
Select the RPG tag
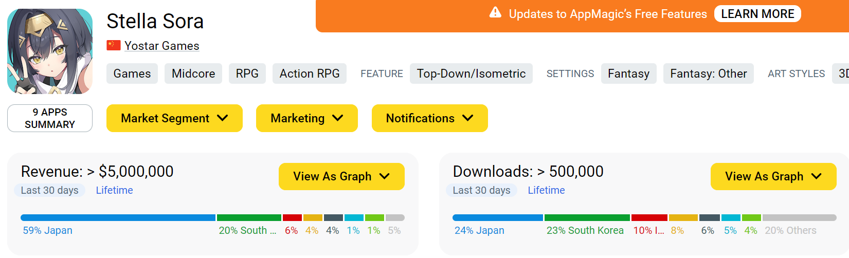pyautogui.click(x=247, y=73)
